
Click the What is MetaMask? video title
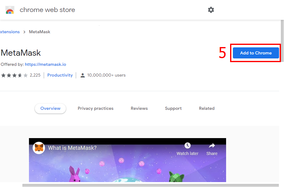72,148
